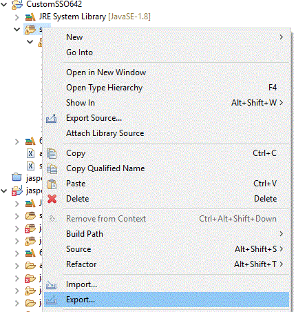Collapse the CustomSSO642 project
The image size is (307, 312).
4,4
